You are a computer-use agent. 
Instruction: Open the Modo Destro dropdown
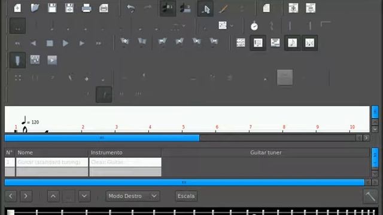(133, 196)
